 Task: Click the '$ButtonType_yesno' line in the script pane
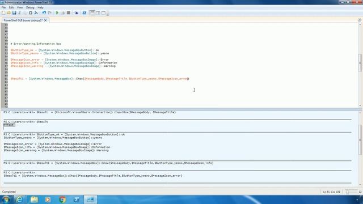click(60, 53)
